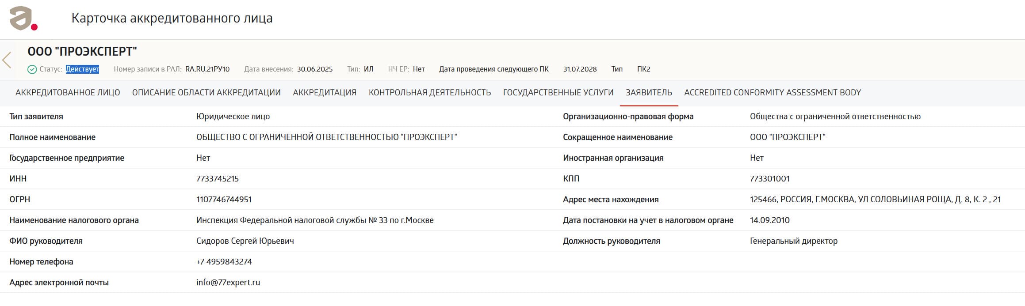Click the address 125466, РОССИЯ, Г.МОСКВА

[875, 200]
